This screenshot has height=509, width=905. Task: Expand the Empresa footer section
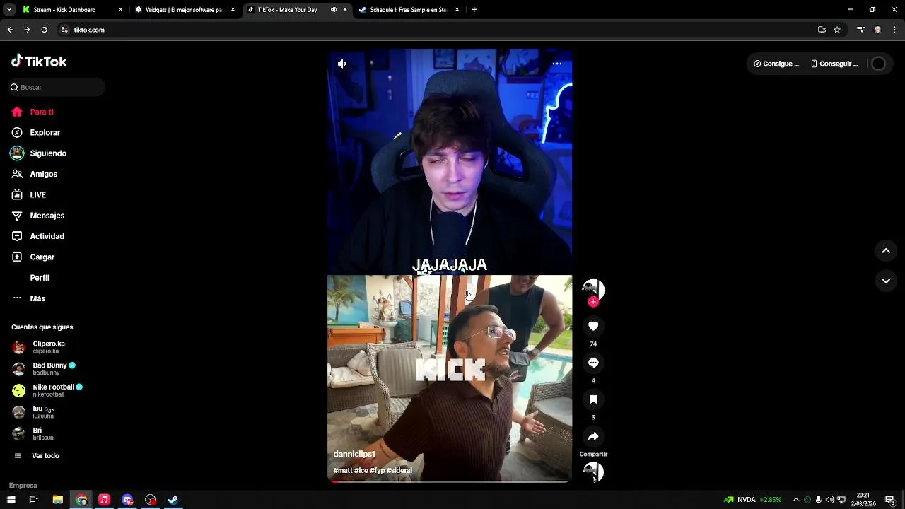[23, 486]
